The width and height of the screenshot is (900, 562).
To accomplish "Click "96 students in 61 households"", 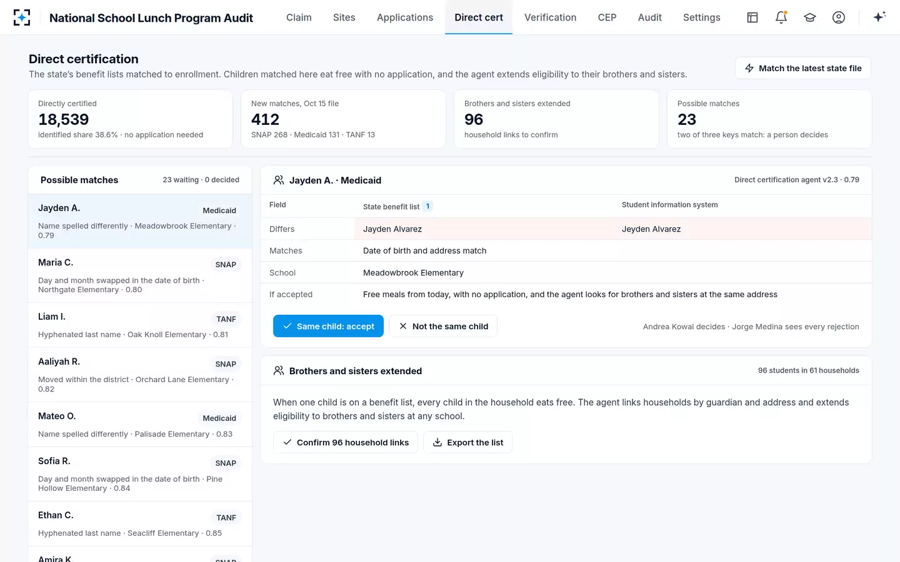I will pyautogui.click(x=809, y=370).
